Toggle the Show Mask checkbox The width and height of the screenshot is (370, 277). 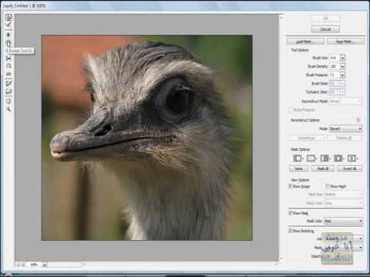(x=290, y=213)
